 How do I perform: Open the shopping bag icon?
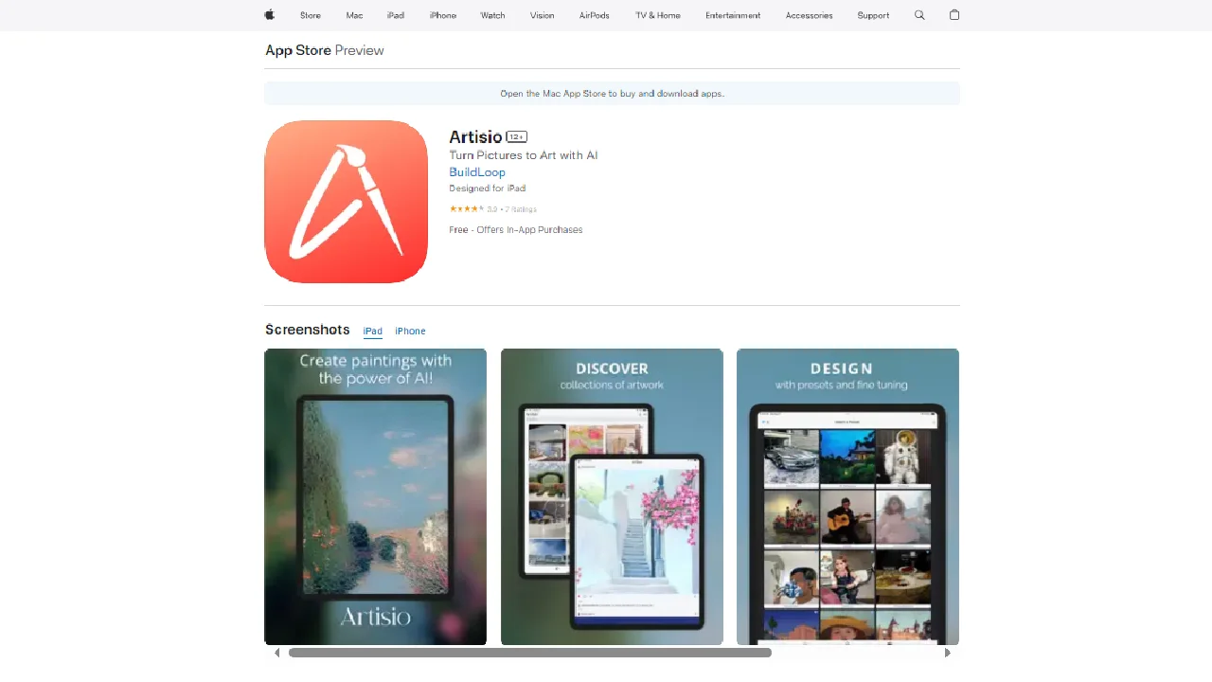[x=954, y=15]
